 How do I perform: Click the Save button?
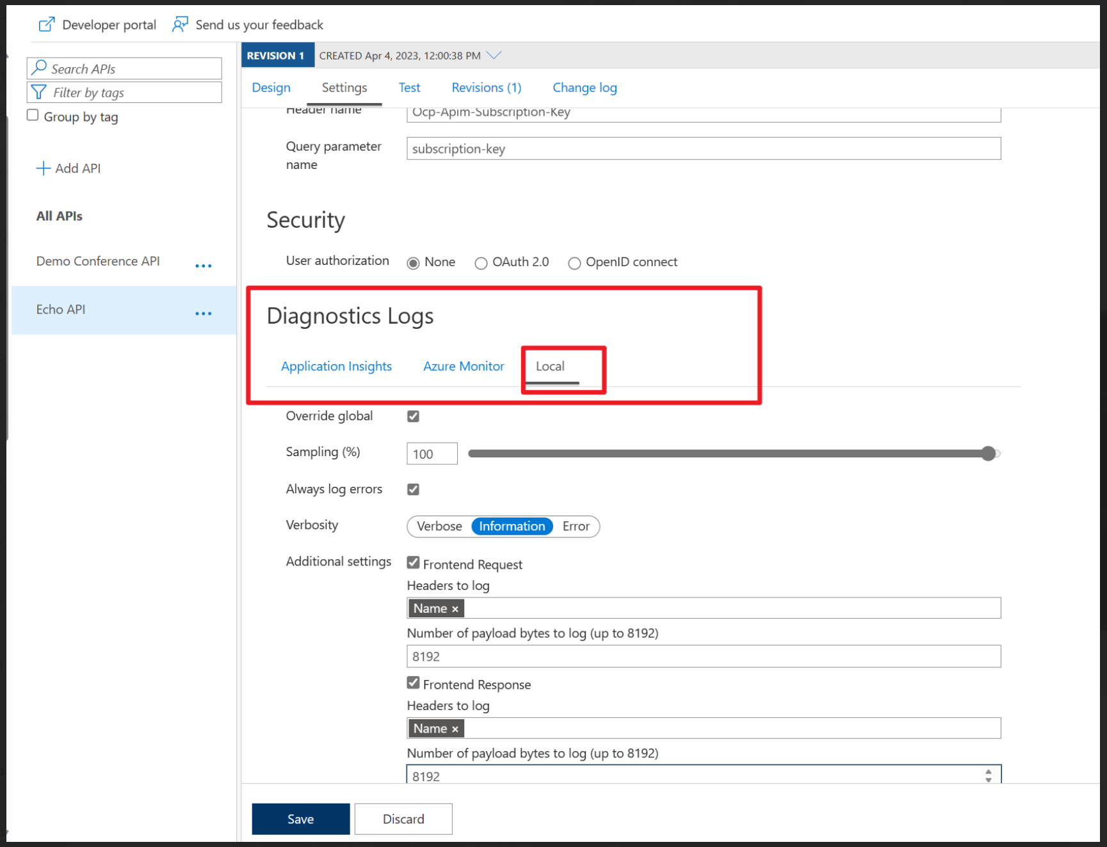300,819
